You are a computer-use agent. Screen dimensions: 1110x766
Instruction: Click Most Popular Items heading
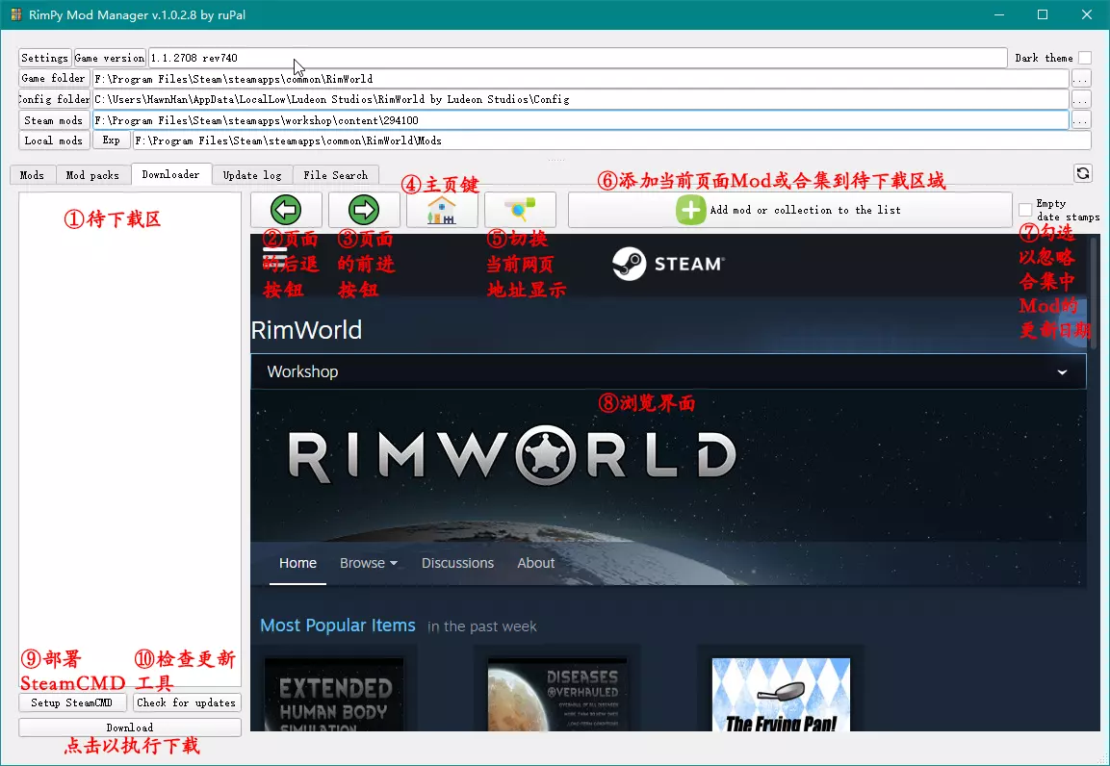(x=338, y=626)
